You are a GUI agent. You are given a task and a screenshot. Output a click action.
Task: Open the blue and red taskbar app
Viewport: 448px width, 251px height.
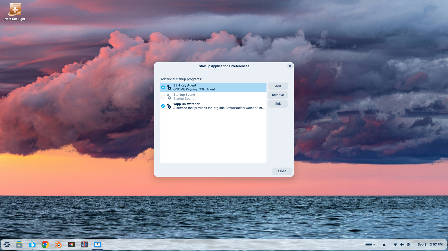(84, 245)
